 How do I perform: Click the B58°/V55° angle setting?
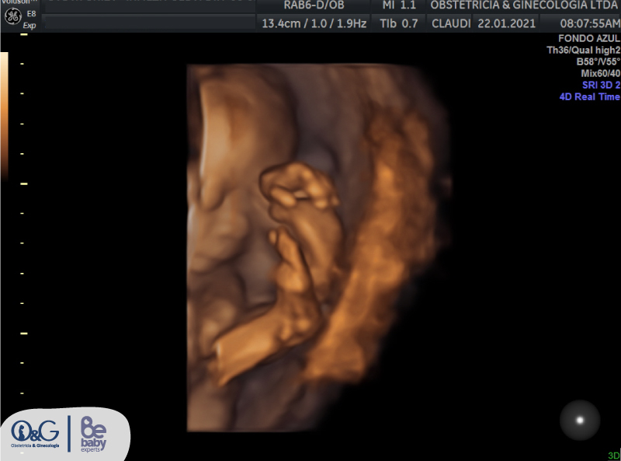(x=598, y=62)
